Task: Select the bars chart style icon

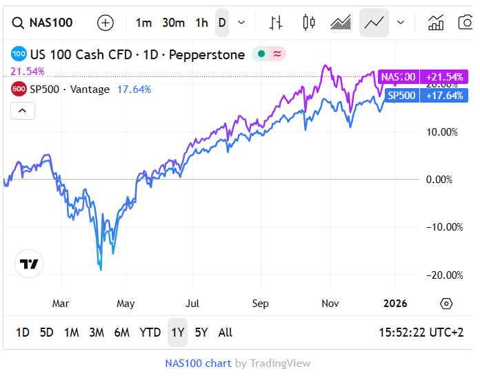Action: (276, 23)
